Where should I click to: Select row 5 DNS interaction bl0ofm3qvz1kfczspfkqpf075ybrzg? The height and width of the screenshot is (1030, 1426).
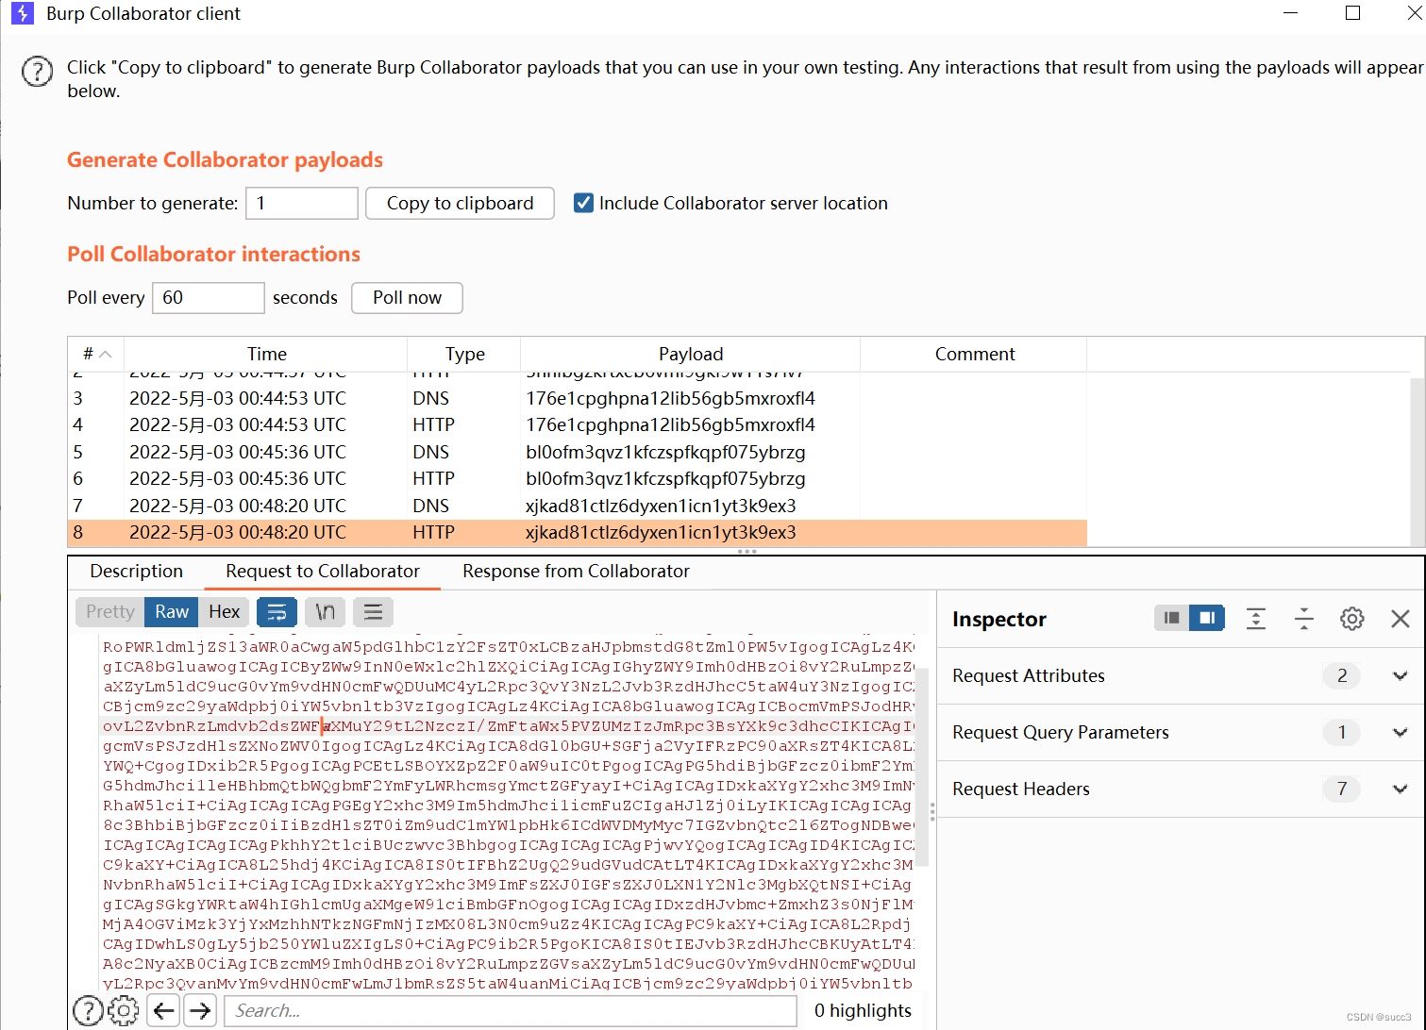578,452
